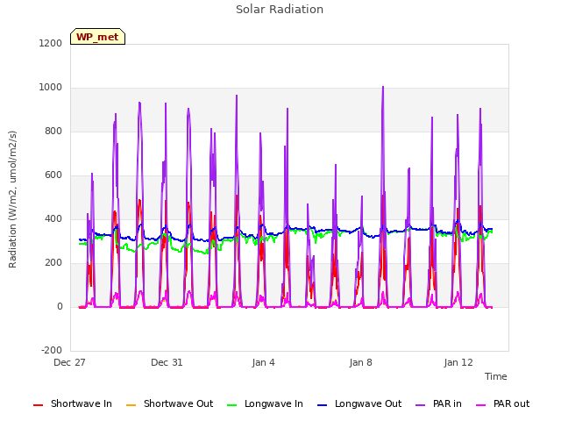
Task: Click the Radiation y-axis title
Action: [x=12, y=199]
